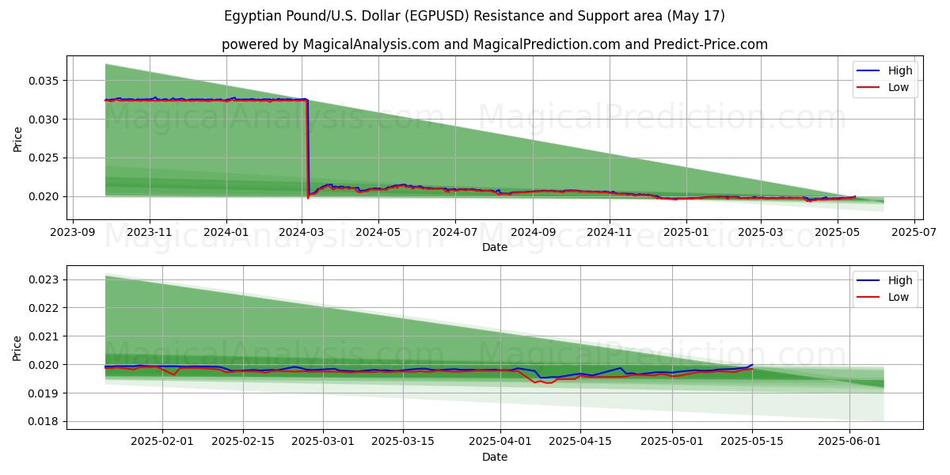Viewport: 950px width, 475px height.
Task: Click the '0.022' y-axis label in lower chart
Action: (44, 308)
